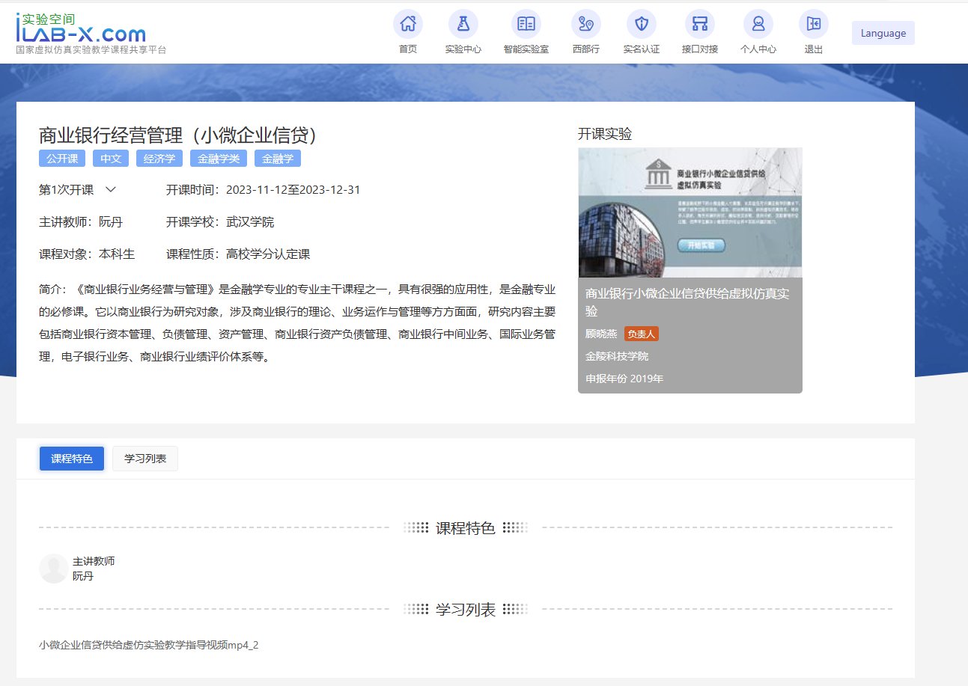The image size is (968, 686).
Task: Switch to the 学习列表 tab
Action: tap(145, 459)
